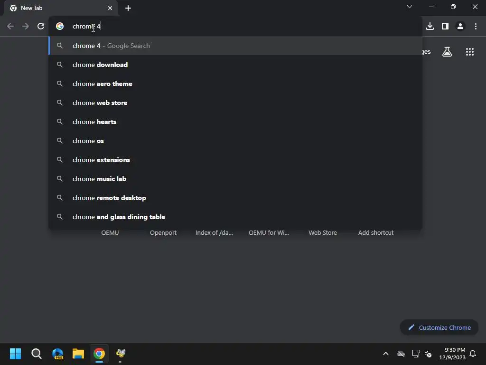This screenshot has height=365, width=486.
Task: Expand the tab search chevron
Action: pyautogui.click(x=410, y=7)
